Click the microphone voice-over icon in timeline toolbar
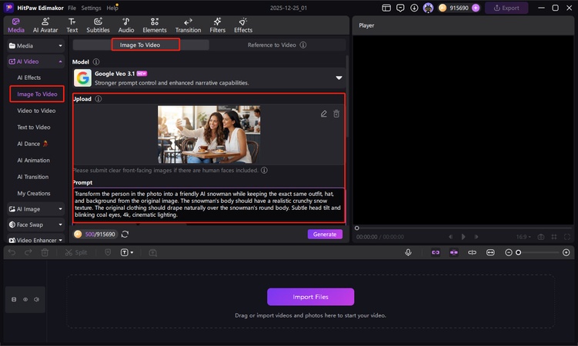Viewport: 578px width, 346px height. (409, 252)
